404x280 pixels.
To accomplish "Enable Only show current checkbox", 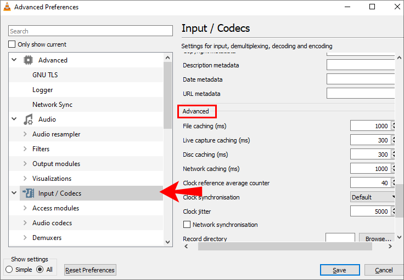I will coord(12,44).
